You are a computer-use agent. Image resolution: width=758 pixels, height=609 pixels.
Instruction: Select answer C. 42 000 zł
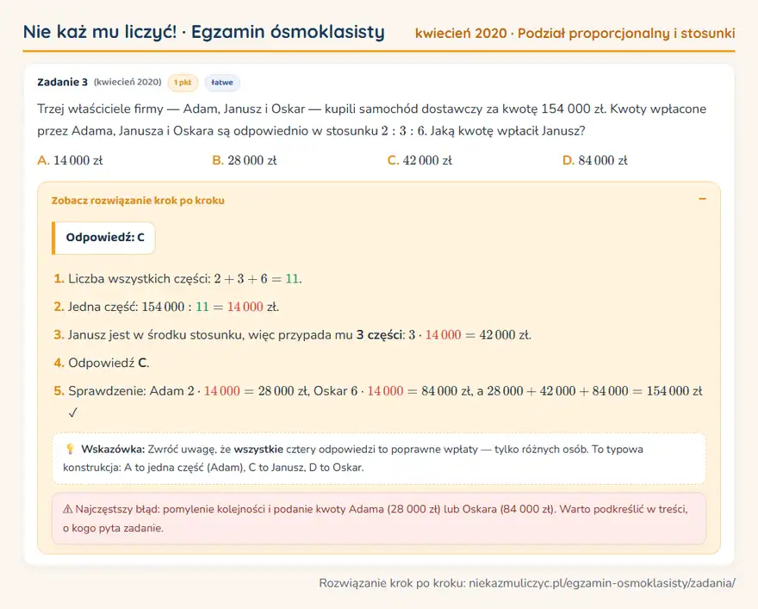coord(419,160)
